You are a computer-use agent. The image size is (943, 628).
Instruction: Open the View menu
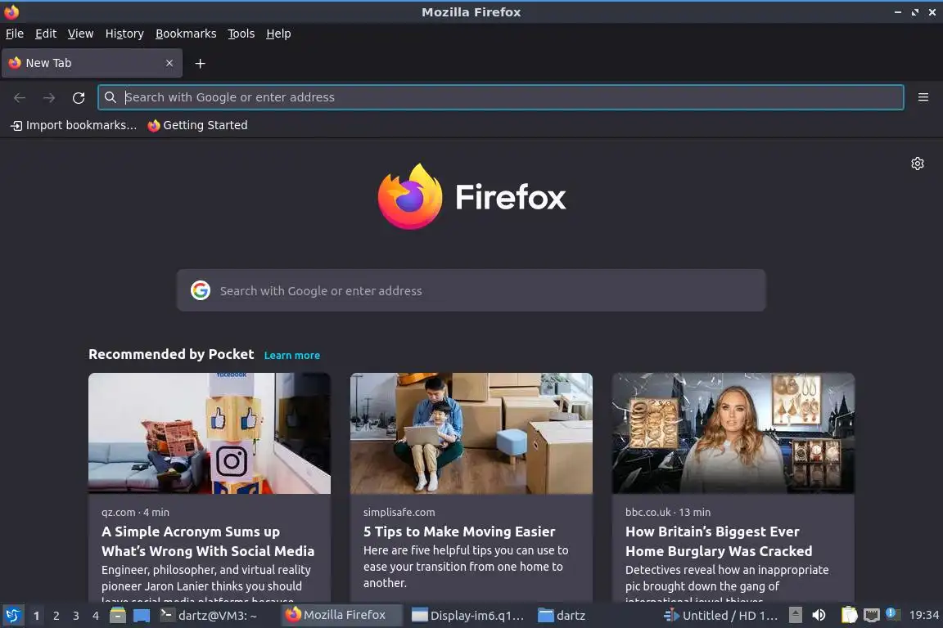[80, 34]
